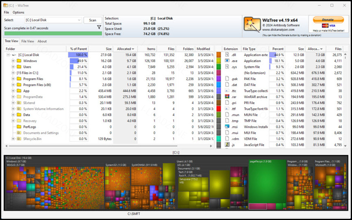This screenshot has height=220, width=352.
Task: Click the Program Files folder icon
Action: 19,79
